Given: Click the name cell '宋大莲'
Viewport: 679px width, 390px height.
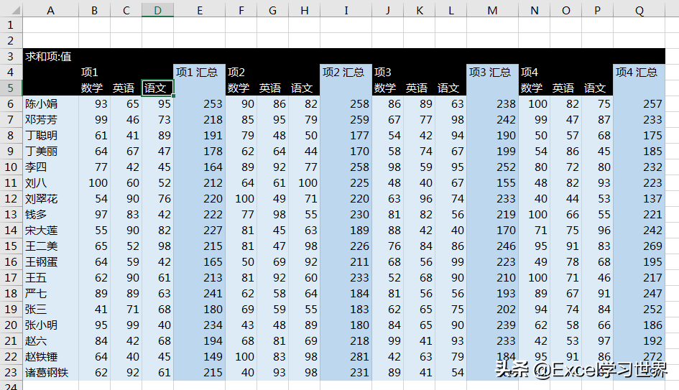Looking at the screenshot, I should (51, 231).
